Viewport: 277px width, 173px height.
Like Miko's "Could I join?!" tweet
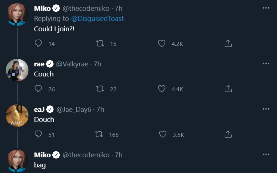[161, 44]
